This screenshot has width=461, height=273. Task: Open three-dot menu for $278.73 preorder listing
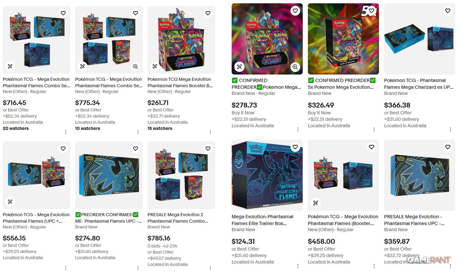tap(298, 130)
